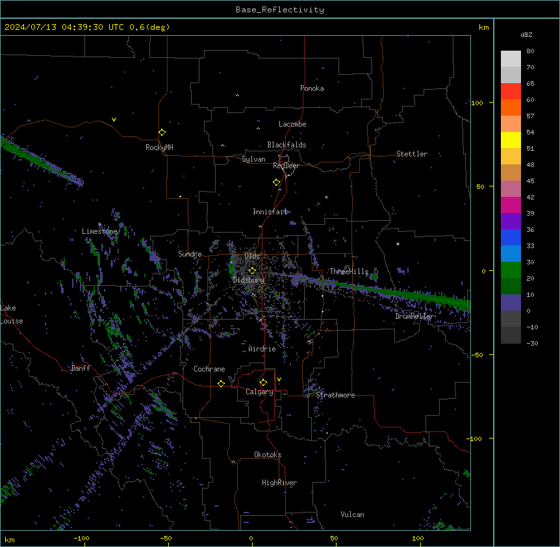Click the Airdrie label

pos(262,349)
